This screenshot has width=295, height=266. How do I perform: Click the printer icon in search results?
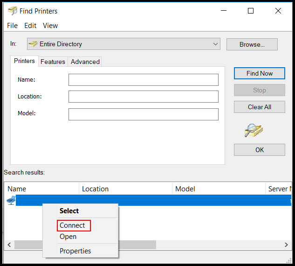[11, 200]
